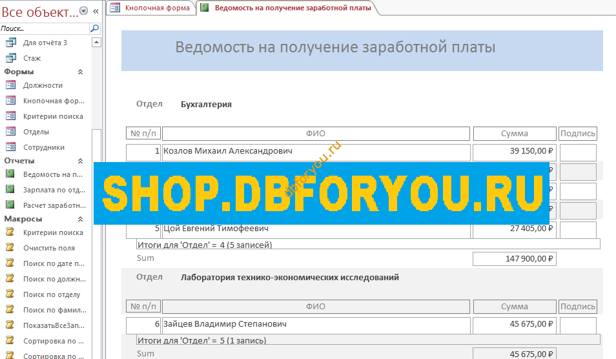Collapse the 'Отчеты' group chevron
The image size is (616, 359).
tap(81, 161)
